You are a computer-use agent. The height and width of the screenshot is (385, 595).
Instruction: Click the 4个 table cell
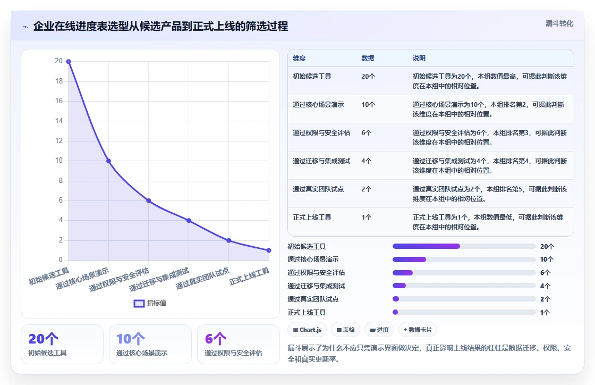pyautogui.click(x=366, y=161)
